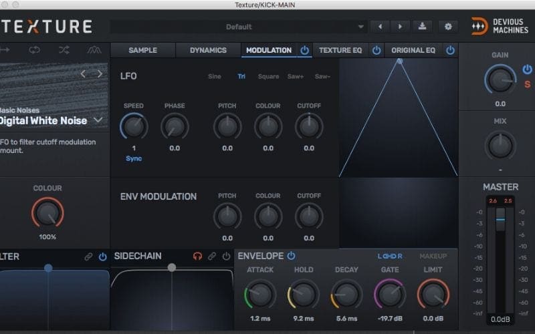Click the LFO Cutoff knob

309,126
